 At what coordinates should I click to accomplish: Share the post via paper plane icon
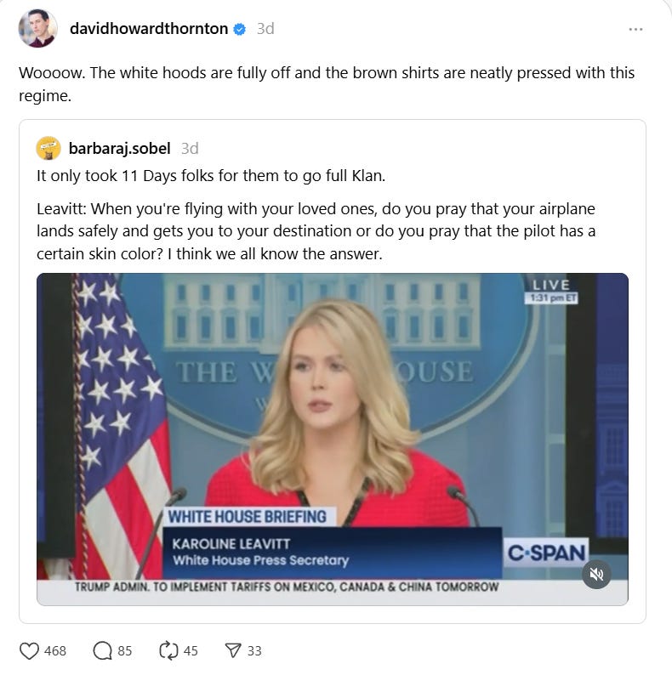[233, 650]
